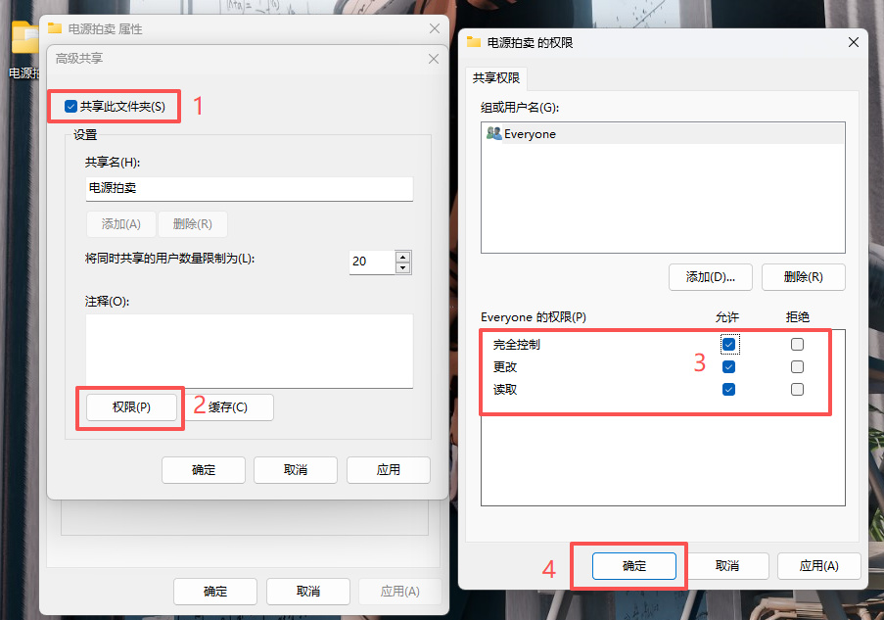Decrease user limit with down spinner arrow
The height and width of the screenshot is (620, 884).
click(x=402, y=268)
